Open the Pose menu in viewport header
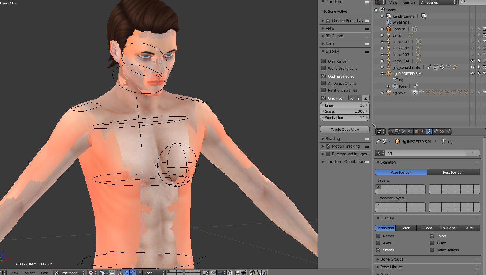Image resolution: width=486 pixels, height=275 pixels. [x=45, y=273]
